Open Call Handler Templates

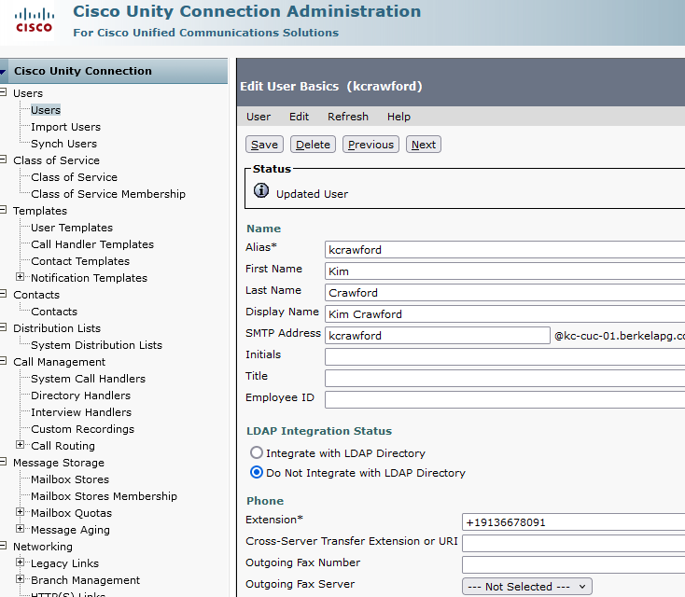pos(92,244)
